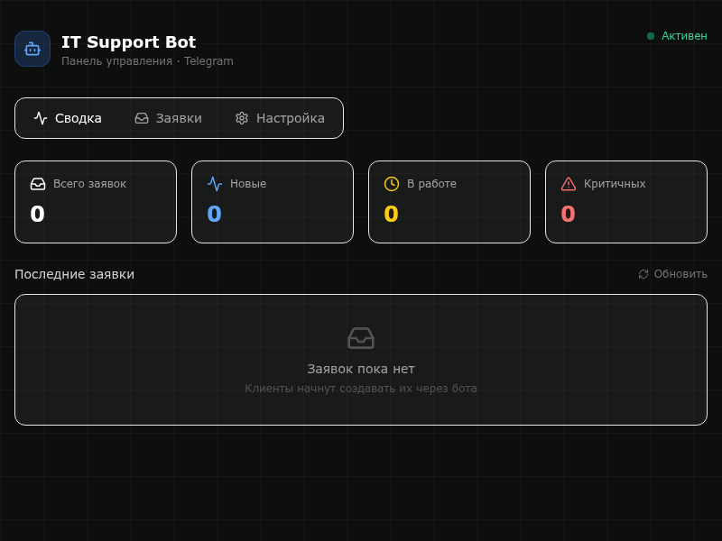Click inbox icon on Всего заявок card
The width and height of the screenshot is (722, 541).
coord(38,184)
